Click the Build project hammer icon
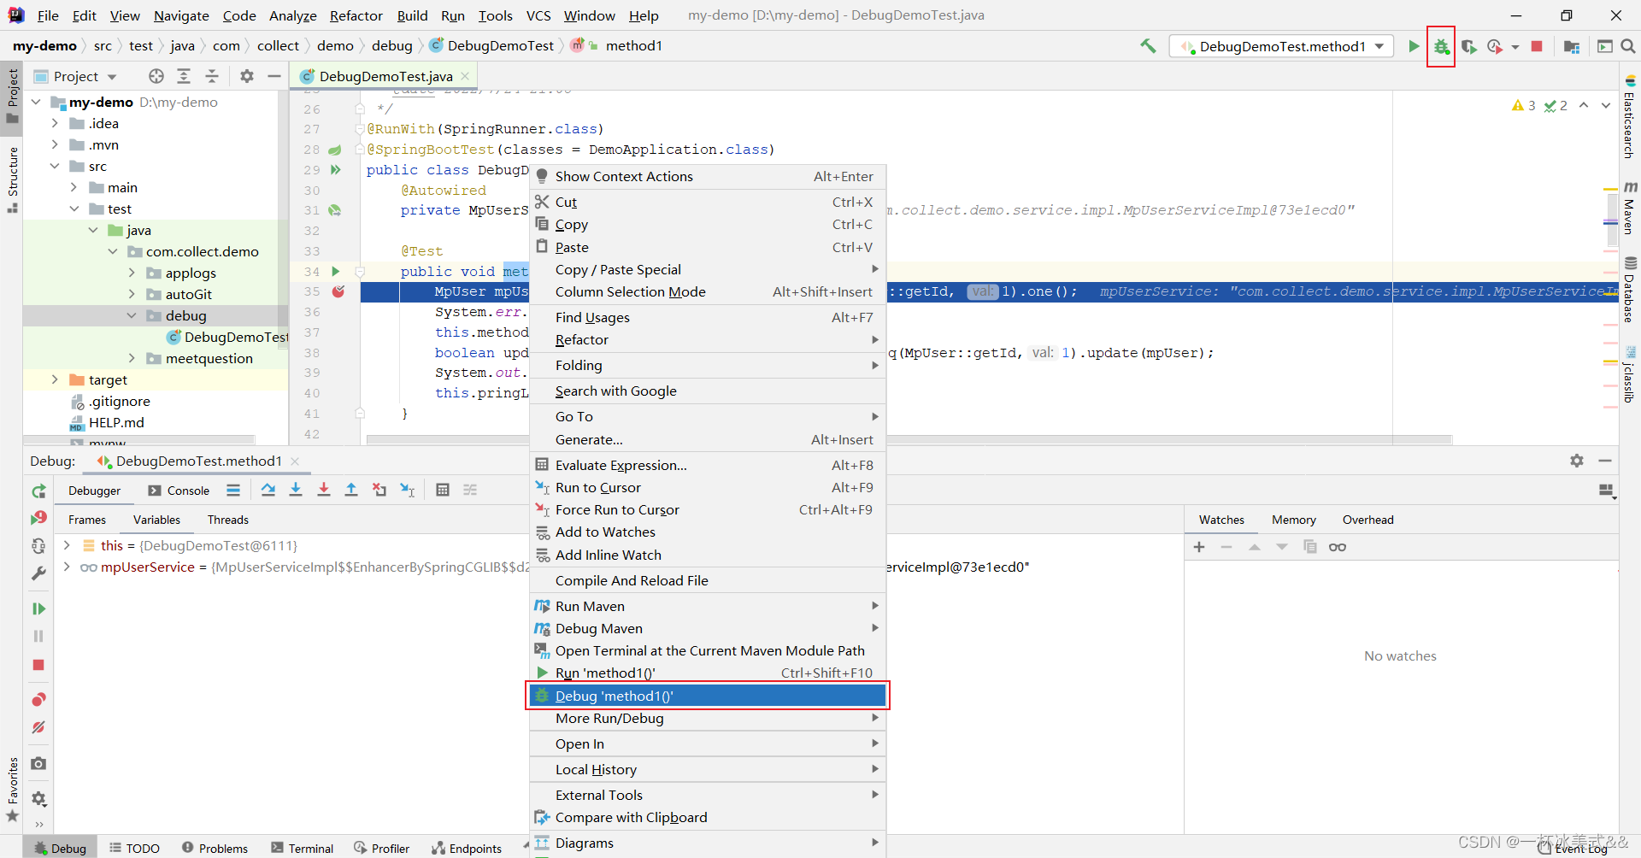Viewport: 1641px width, 858px height. 1148,46
